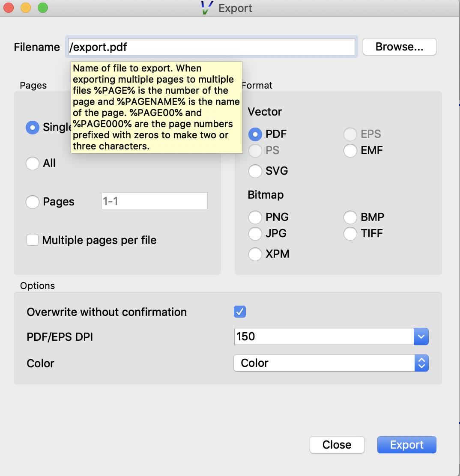This screenshot has width=460, height=476.
Task: Click the Filename text field
Action: pos(212,47)
